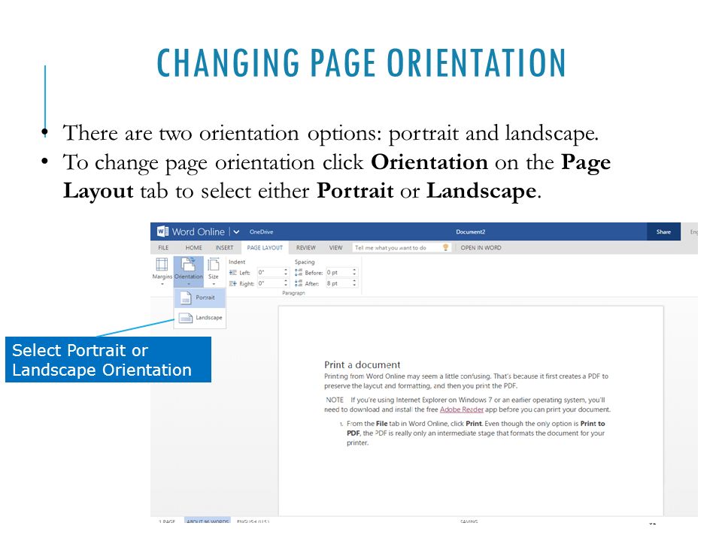Choose Portrait from Orientation menu
Image resolution: width=722 pixels, height=541 pixels.
pos(200,298)
